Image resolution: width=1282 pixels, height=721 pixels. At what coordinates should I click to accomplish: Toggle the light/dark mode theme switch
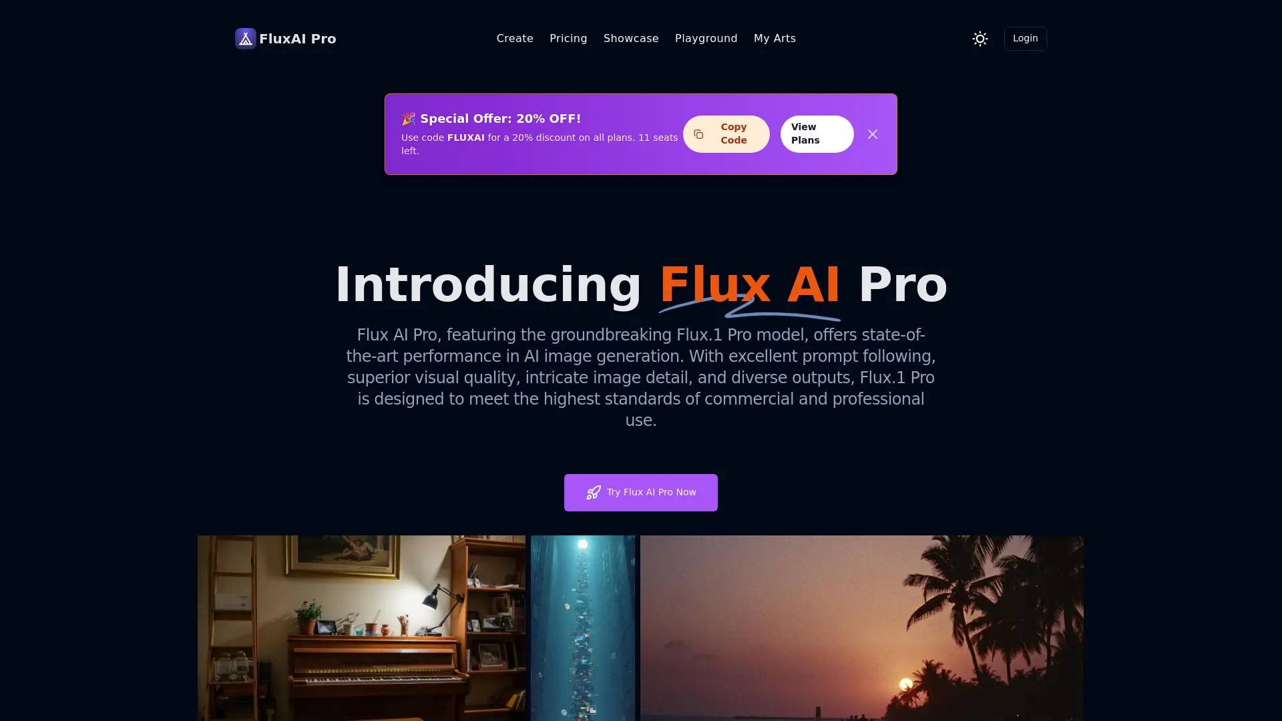click(x=980, y=38)
